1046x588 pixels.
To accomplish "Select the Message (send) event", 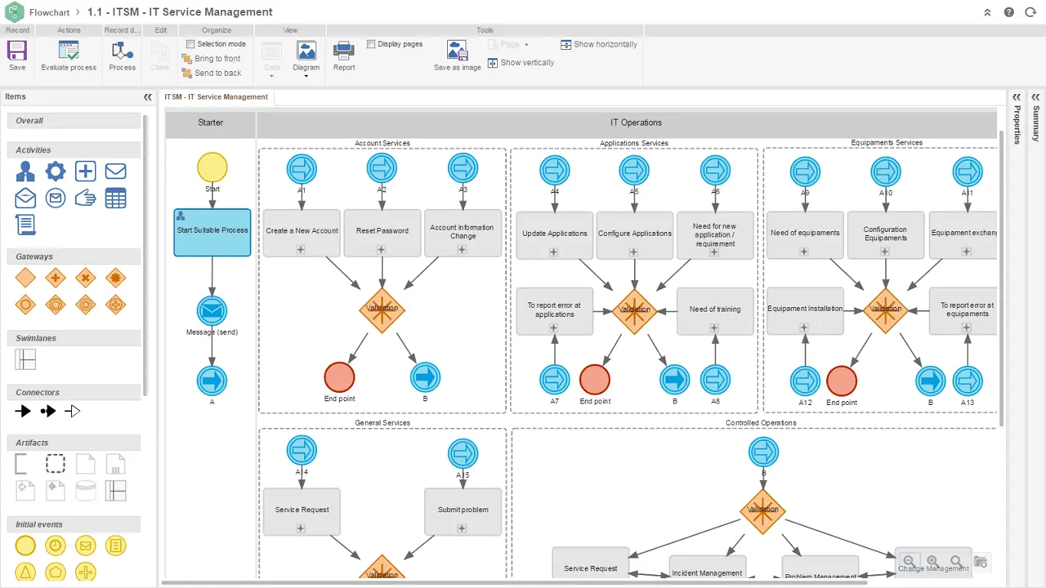I will [x=212, y=311].
